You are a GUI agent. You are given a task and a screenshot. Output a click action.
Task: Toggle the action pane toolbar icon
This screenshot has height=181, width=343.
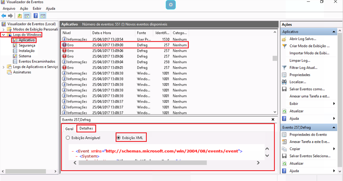[43, 16]
